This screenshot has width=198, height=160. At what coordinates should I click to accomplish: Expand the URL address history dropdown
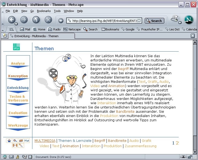139,21
